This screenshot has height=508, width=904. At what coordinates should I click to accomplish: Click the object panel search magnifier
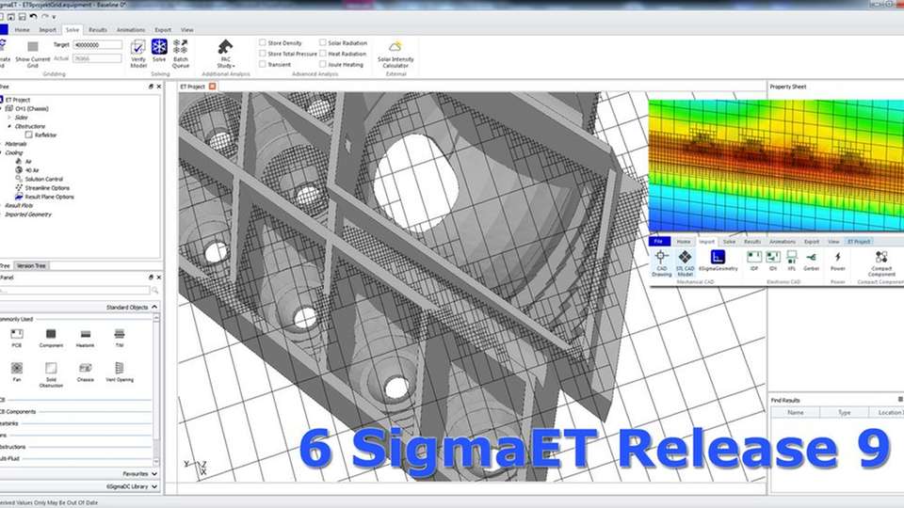click(154, 291)
